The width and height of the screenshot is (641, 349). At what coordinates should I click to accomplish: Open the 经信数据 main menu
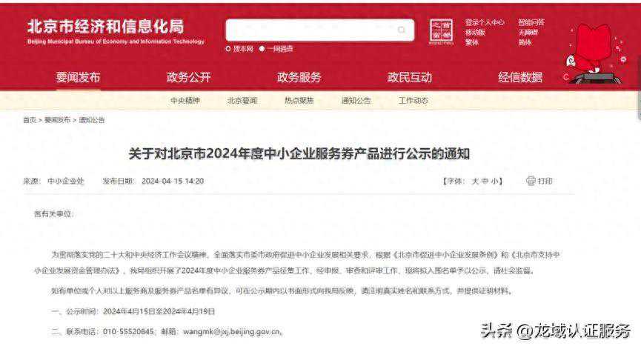click(520, 77)
